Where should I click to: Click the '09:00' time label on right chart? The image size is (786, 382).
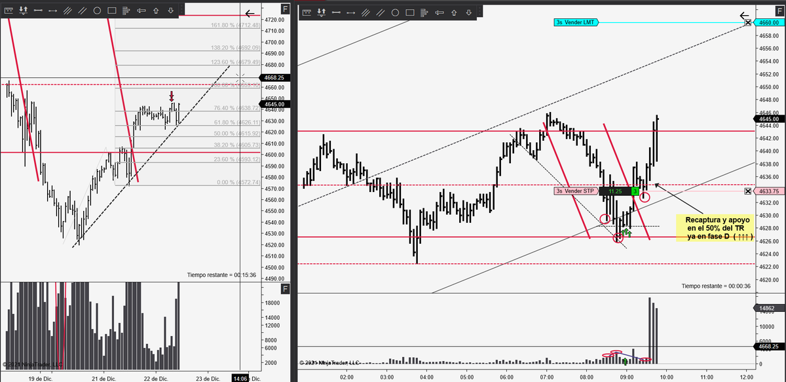[627, 377]
